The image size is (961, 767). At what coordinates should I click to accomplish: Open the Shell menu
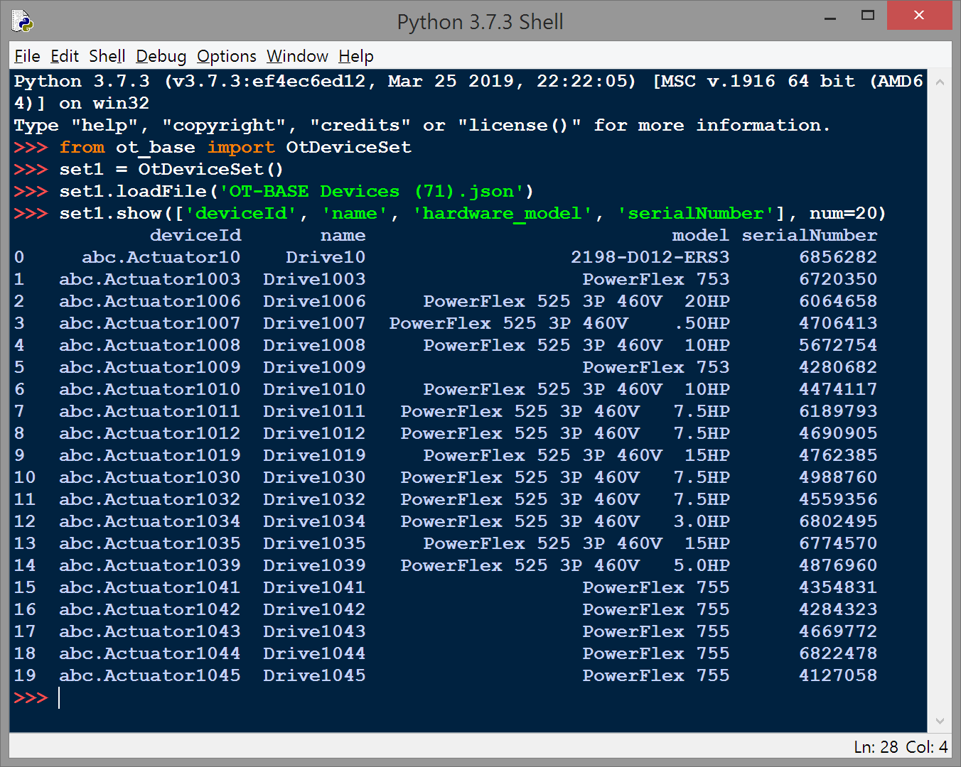[107, 56]
